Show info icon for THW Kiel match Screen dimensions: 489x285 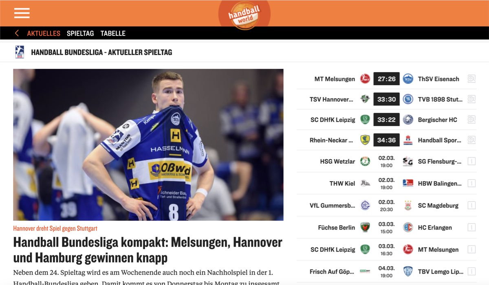point(471,183)
